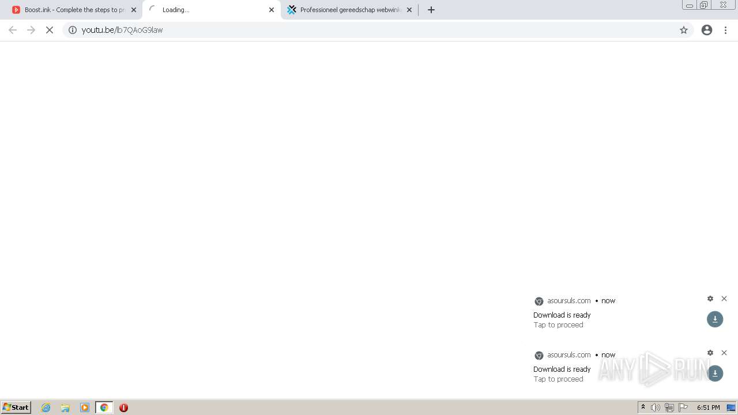Minimize the Chrome window
This screenshot has width=738, height=415.
(x=689, y=5)
